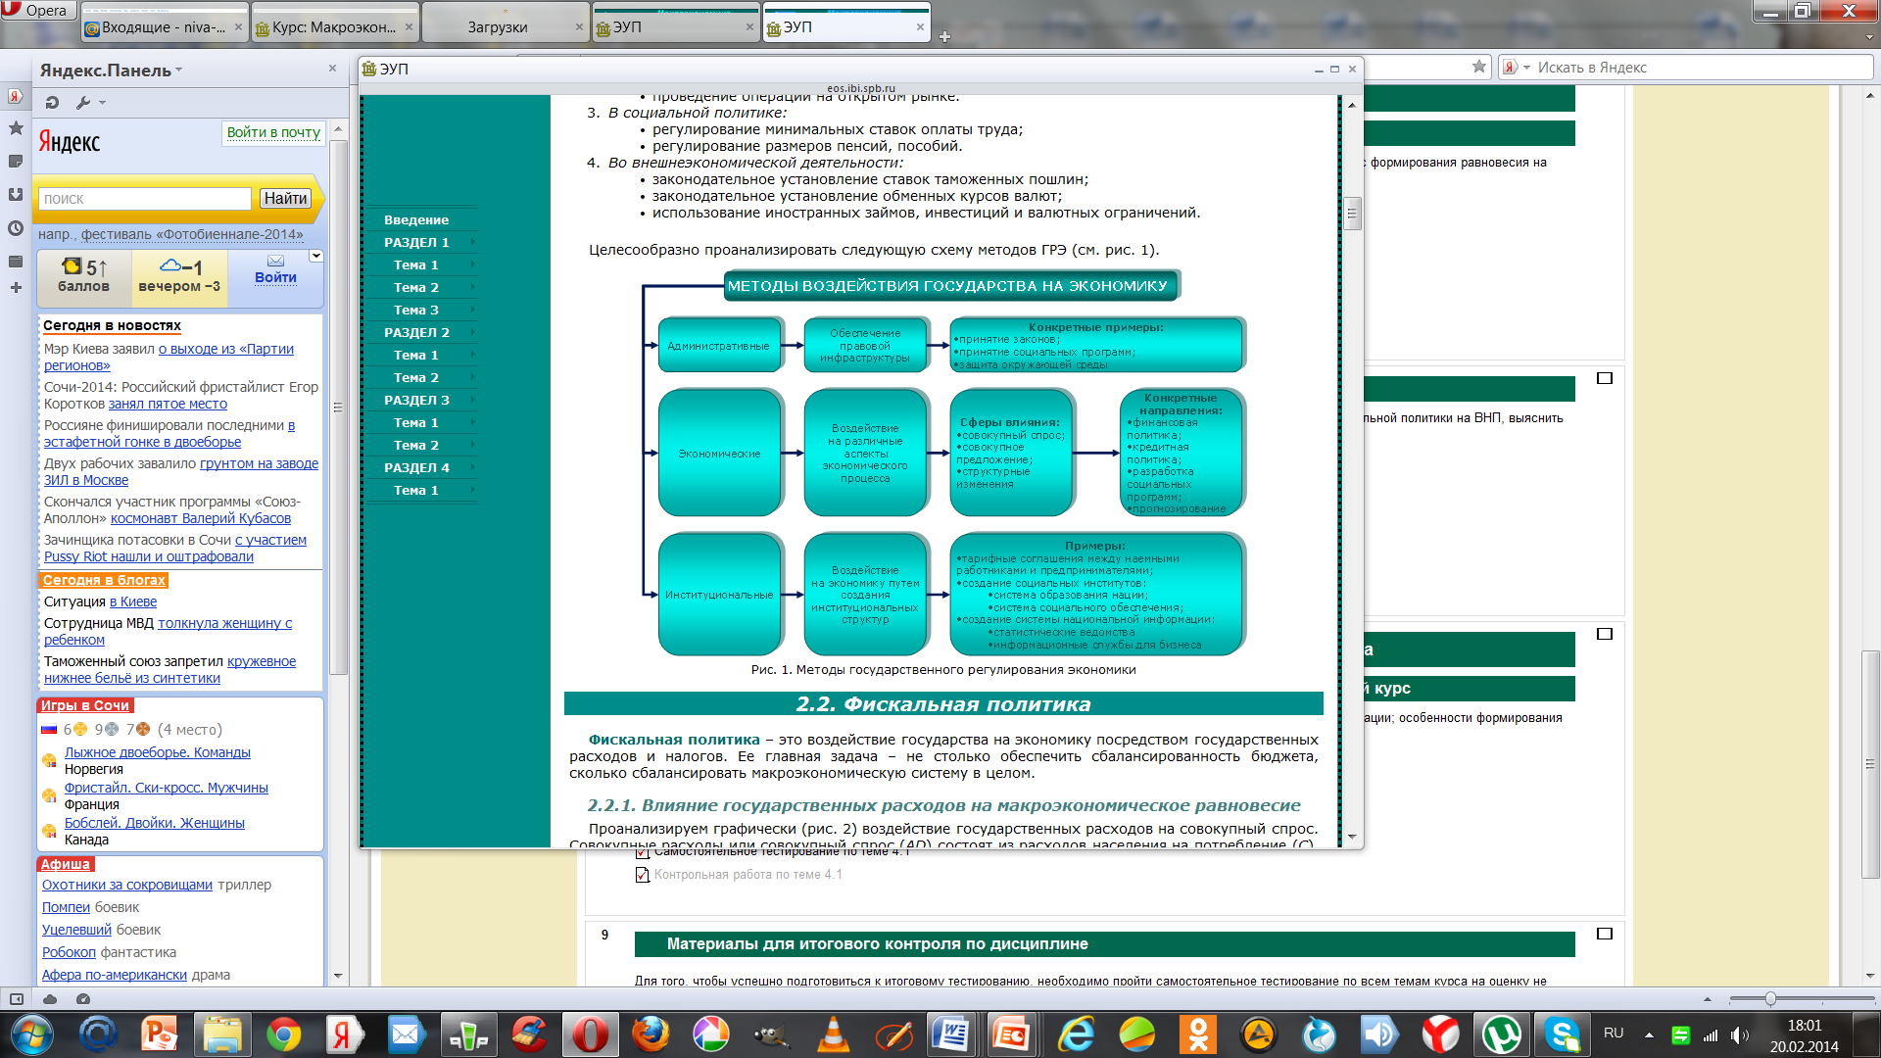Click the Opera Link cloud icon
1881x1058 pixels.
pyautogui.click(x=50, y=999)
